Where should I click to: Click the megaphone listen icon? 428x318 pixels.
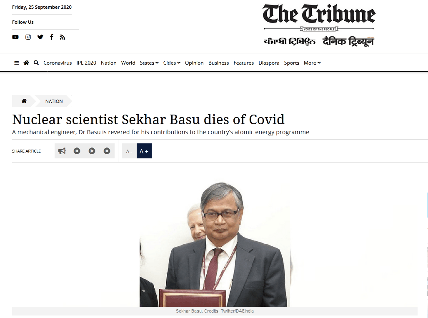click(x=62, y=151)
